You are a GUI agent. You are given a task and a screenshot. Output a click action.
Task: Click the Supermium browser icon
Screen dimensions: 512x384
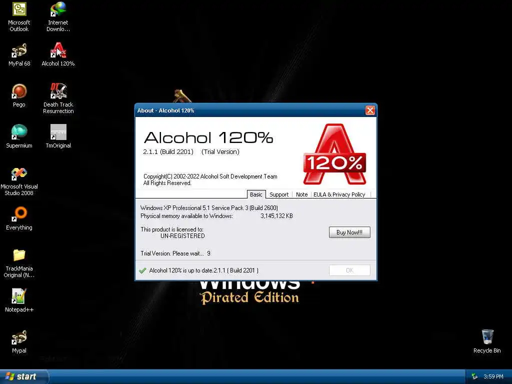19,136
